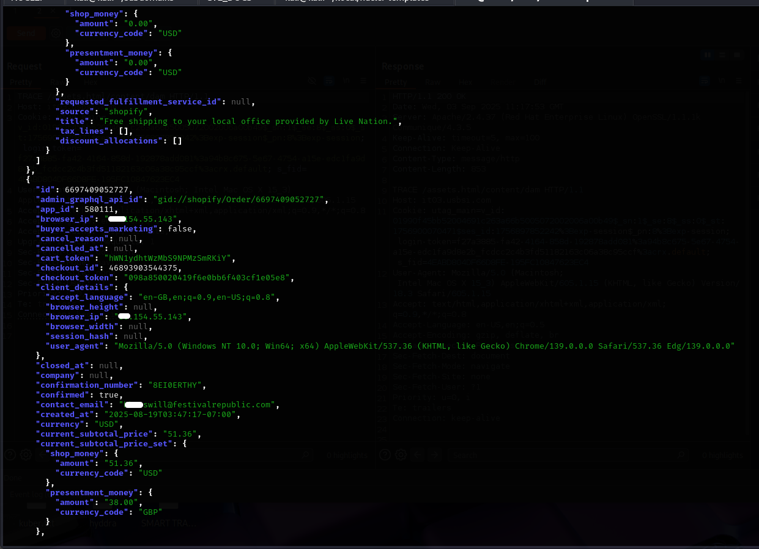Click the "Sec-Fetch-Mode: navigate" line in Response
Image resolution: width=759 pixels, height=549 pixels.
click(451, 366)
